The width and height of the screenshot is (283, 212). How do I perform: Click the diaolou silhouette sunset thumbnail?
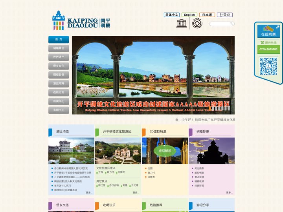pos(212,151)
